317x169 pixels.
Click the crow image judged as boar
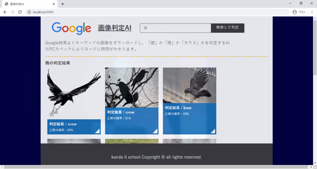189,85
